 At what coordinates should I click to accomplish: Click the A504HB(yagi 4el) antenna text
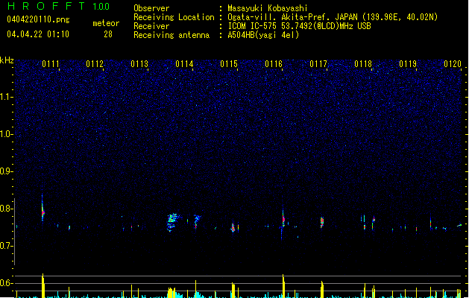click(x=263, y=35)
